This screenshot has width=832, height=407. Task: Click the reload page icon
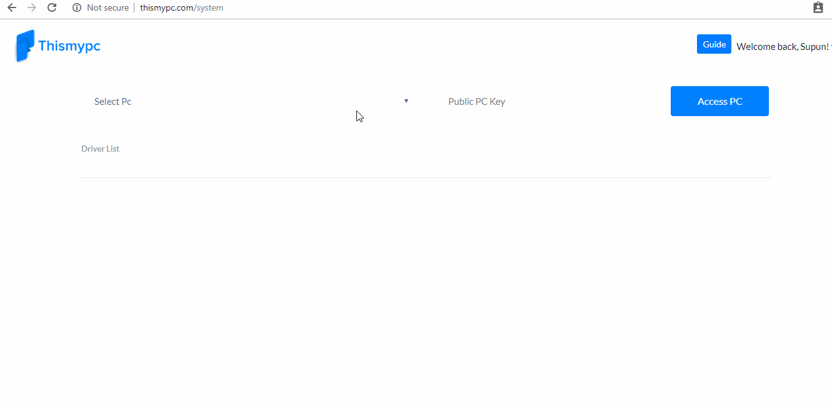pyautogui.click(x=51, y=7)
